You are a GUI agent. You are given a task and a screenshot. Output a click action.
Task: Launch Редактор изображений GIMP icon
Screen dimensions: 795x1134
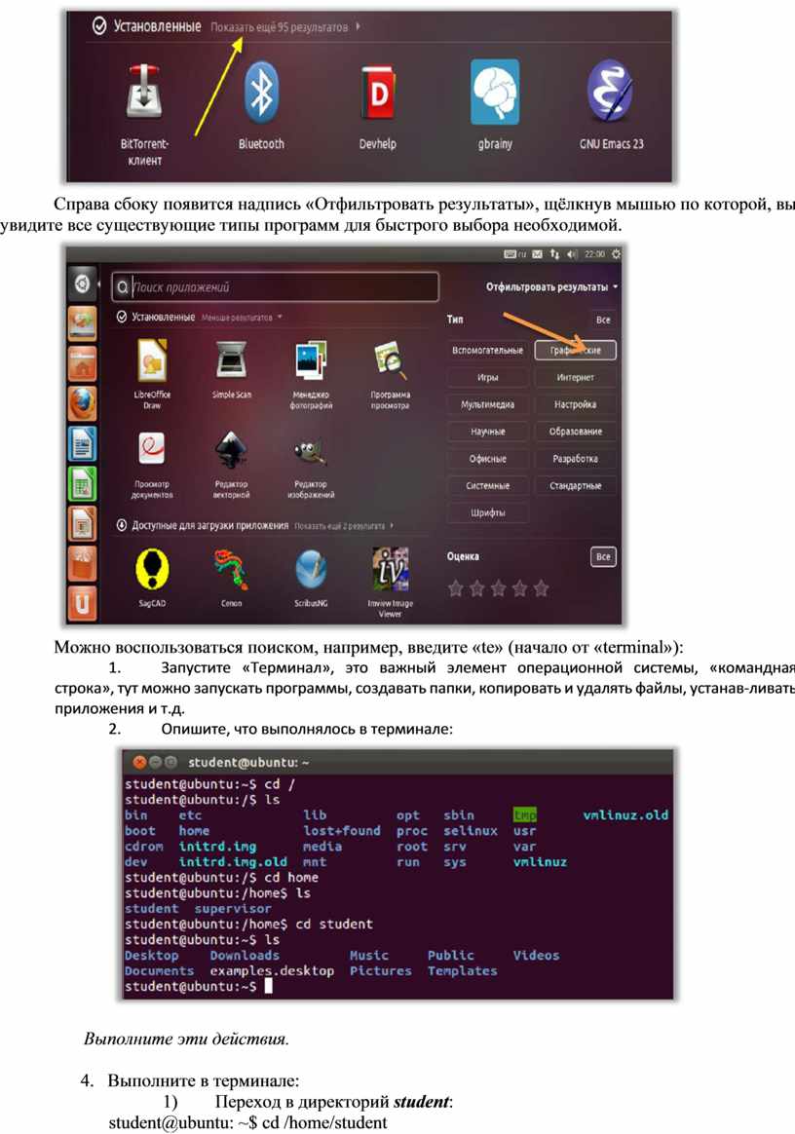311,452
